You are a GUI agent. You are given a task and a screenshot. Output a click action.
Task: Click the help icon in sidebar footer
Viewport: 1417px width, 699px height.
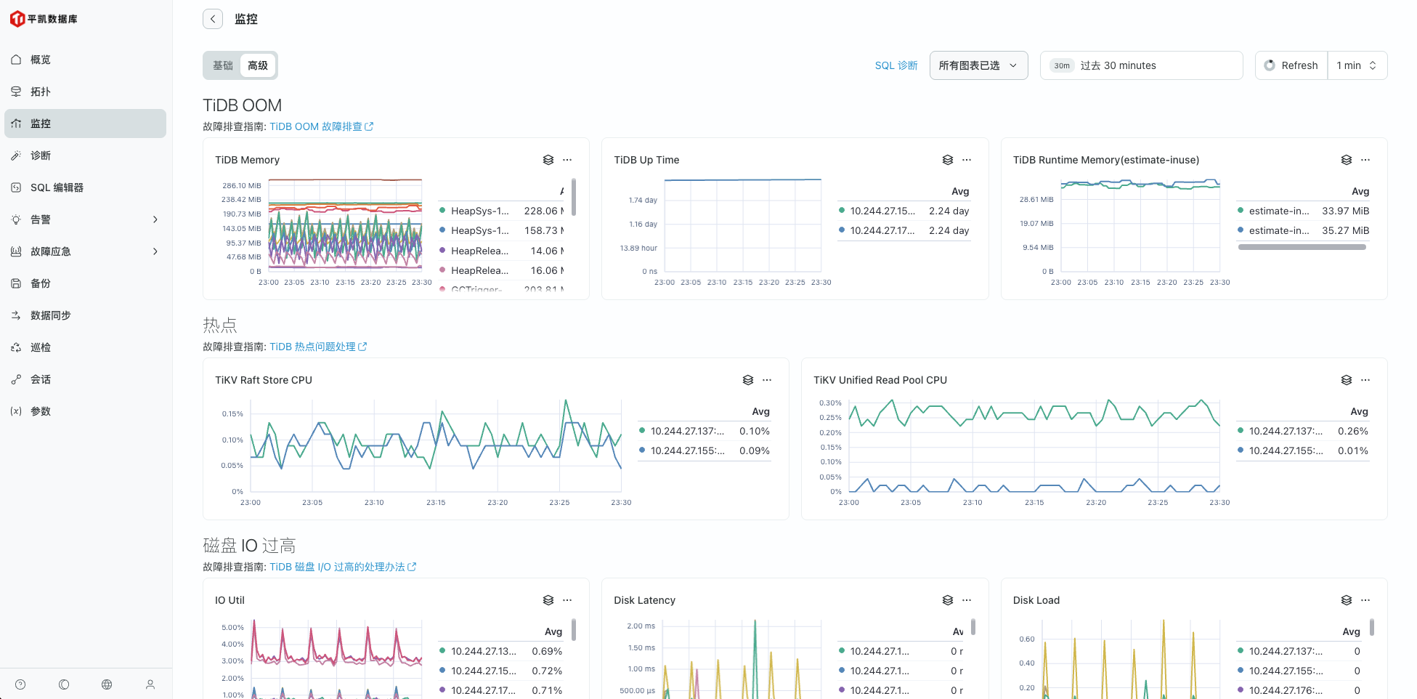[x=20, y=684]
